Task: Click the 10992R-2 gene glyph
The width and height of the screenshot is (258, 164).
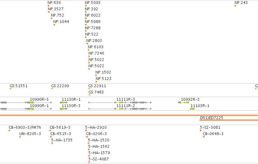Action: tap(183, 102)
